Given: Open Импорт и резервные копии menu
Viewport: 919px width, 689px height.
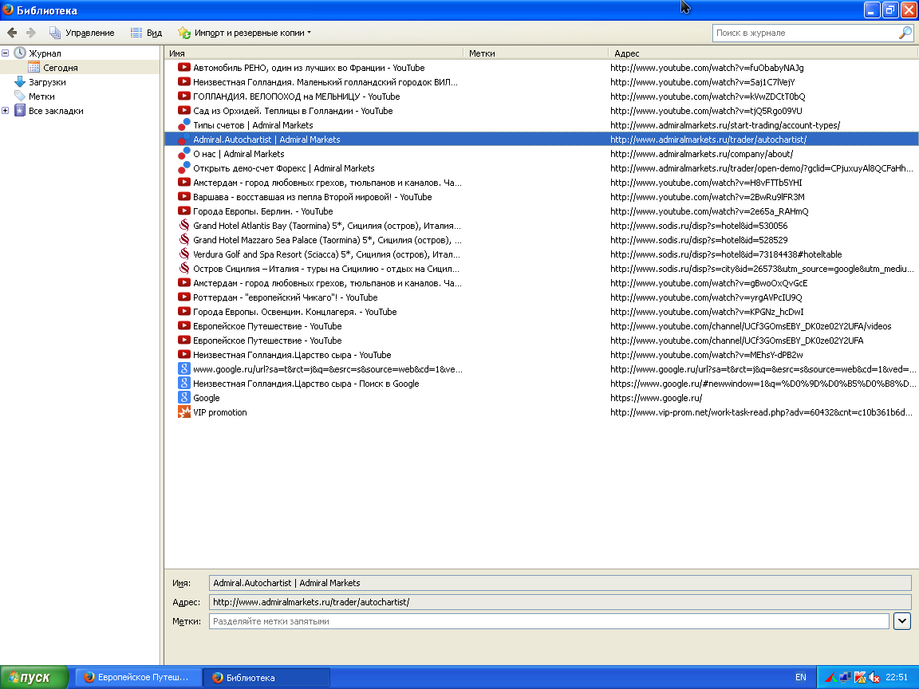Looking at the screenshot, I should click(x=244, y=33).
